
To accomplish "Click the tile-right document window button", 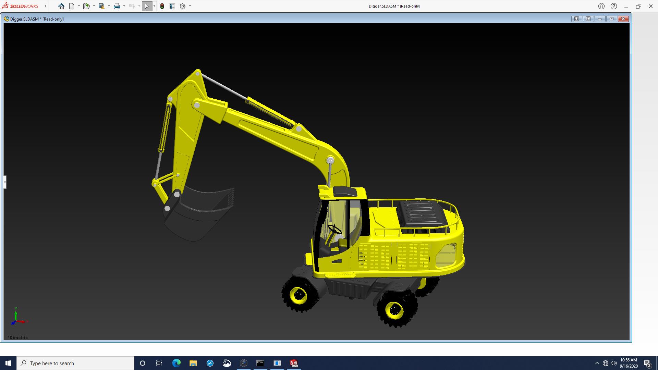I will pyautogui.click(x=588, y=19).
